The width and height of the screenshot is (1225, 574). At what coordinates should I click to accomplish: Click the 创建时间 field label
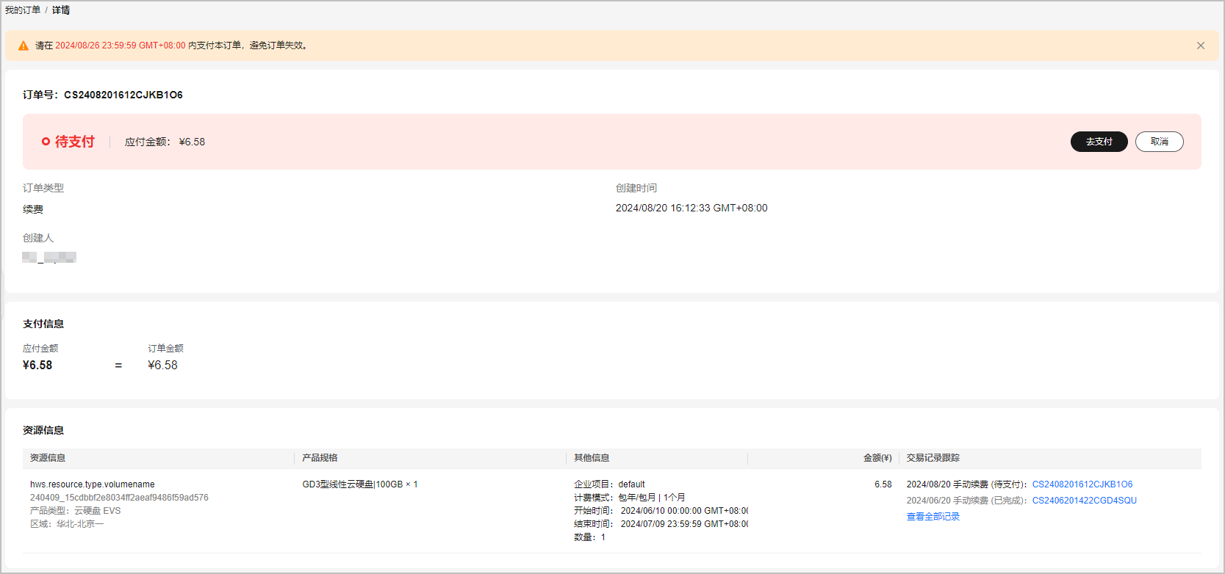[x=636, y=188]
